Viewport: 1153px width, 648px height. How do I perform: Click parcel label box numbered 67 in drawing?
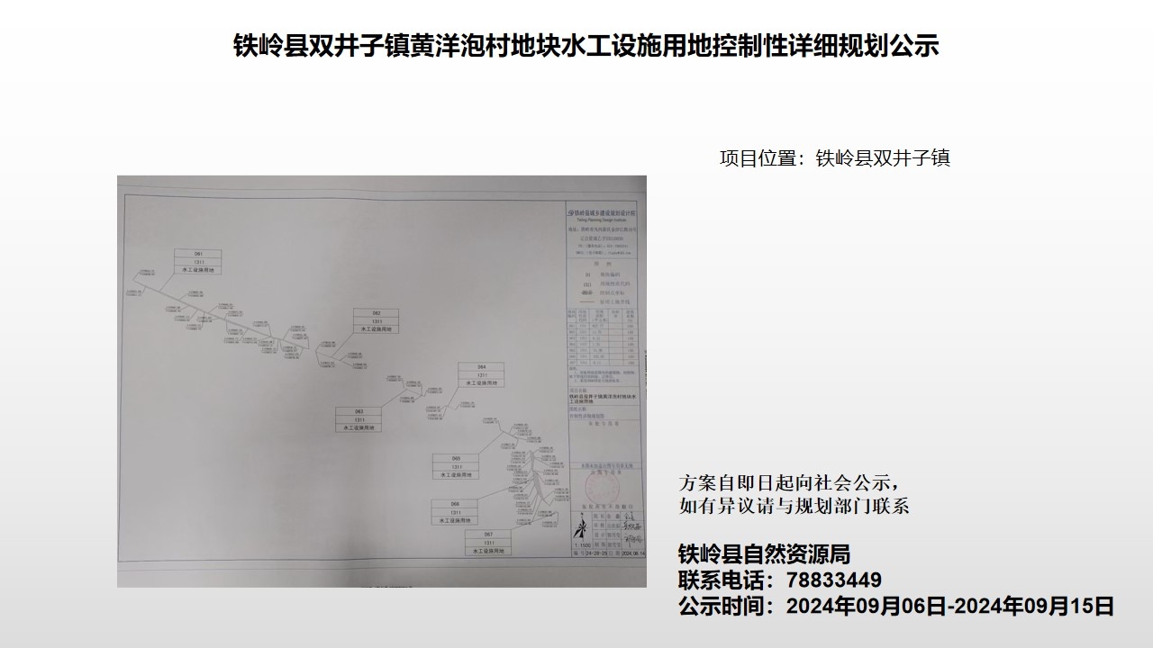click(487, 543)
